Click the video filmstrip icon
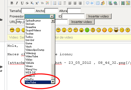The image size is (131, 90). [x=123, y=3]
